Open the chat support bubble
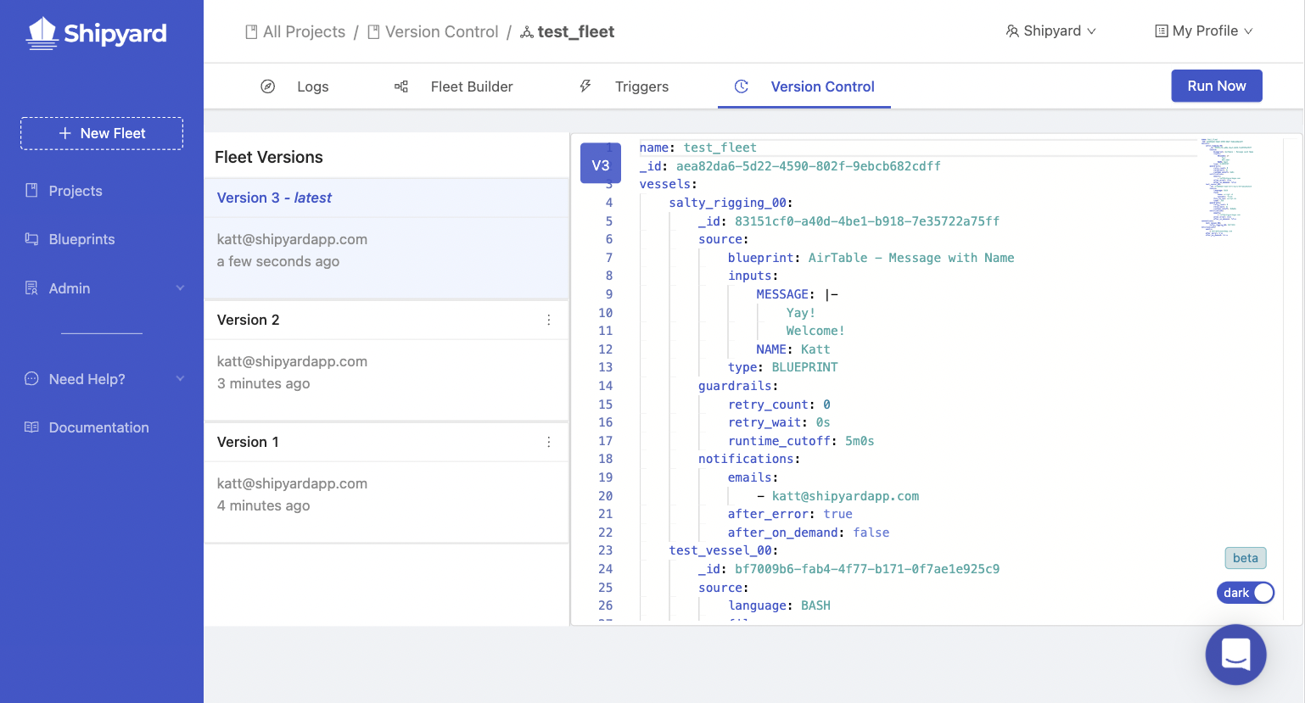This screenshot has width=1305, height=703. [1236, 655]
